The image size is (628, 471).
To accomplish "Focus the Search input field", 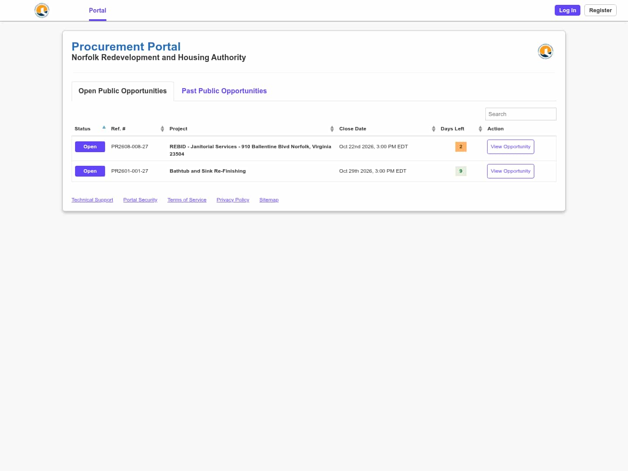I will pyautogui.click(x=521, y=114).
